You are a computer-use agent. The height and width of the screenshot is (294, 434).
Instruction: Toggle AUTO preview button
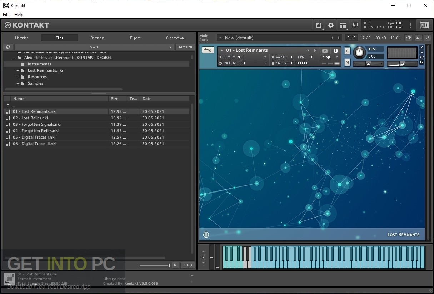[x=188, y=265]
